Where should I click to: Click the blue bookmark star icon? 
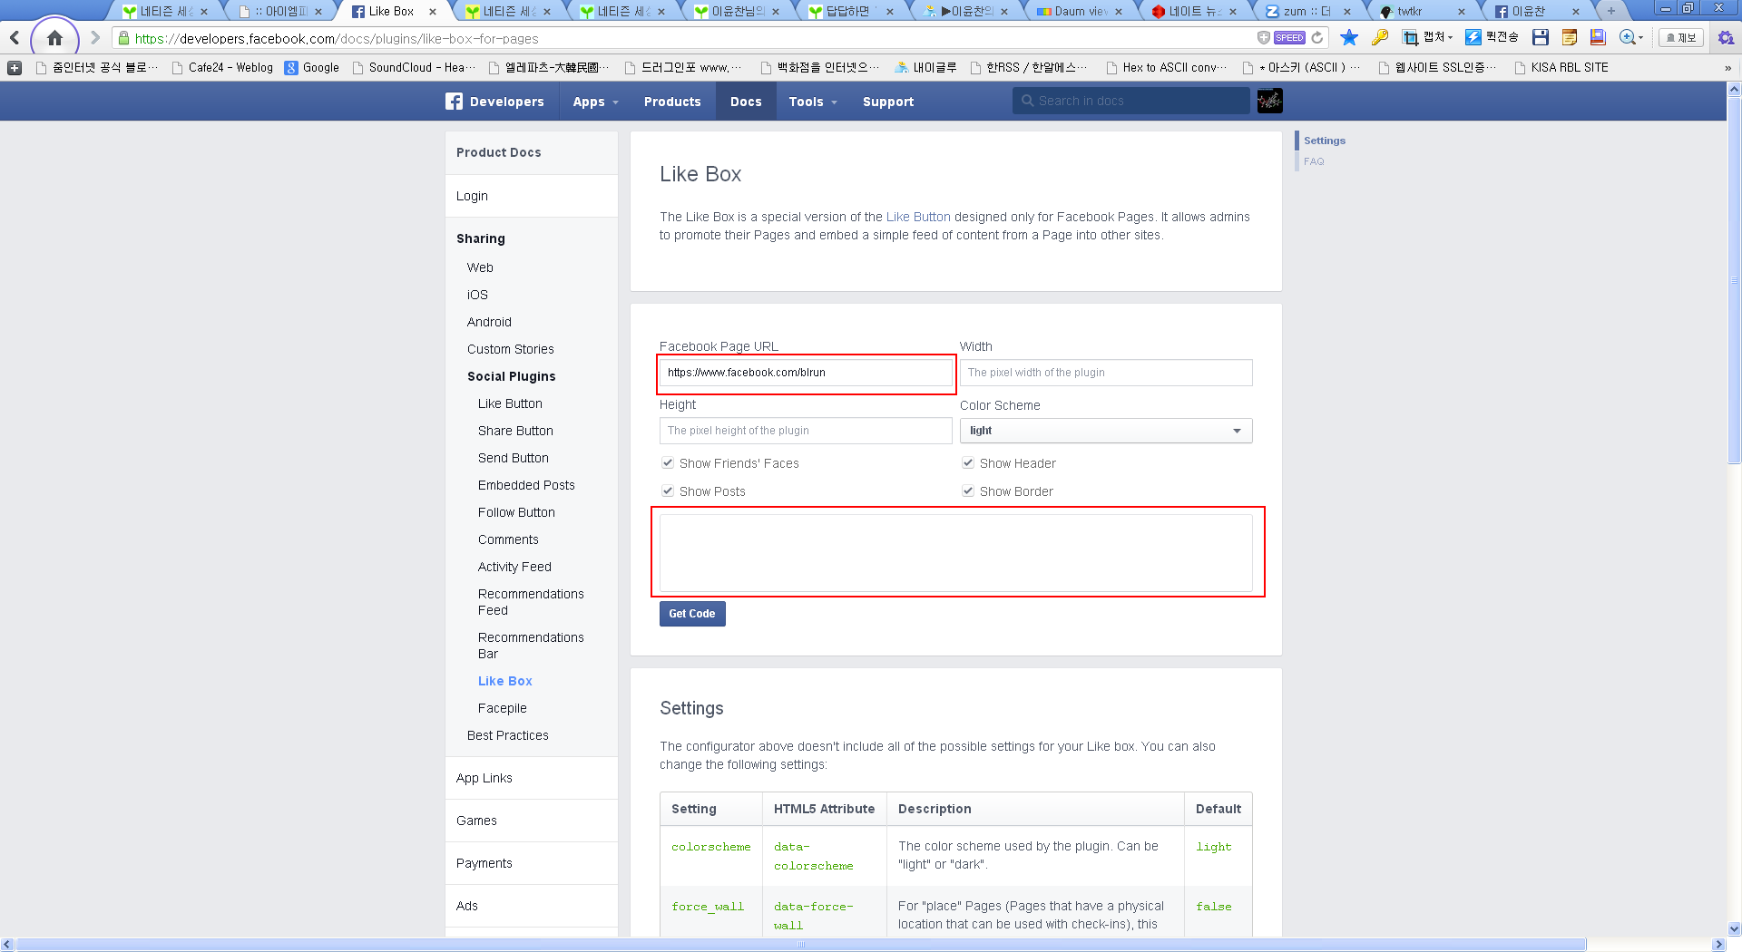click(x=1349, y=37)
